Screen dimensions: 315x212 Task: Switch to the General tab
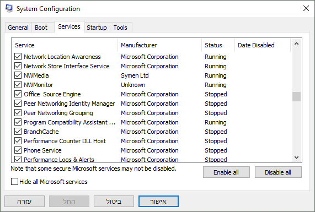[18, 28]
